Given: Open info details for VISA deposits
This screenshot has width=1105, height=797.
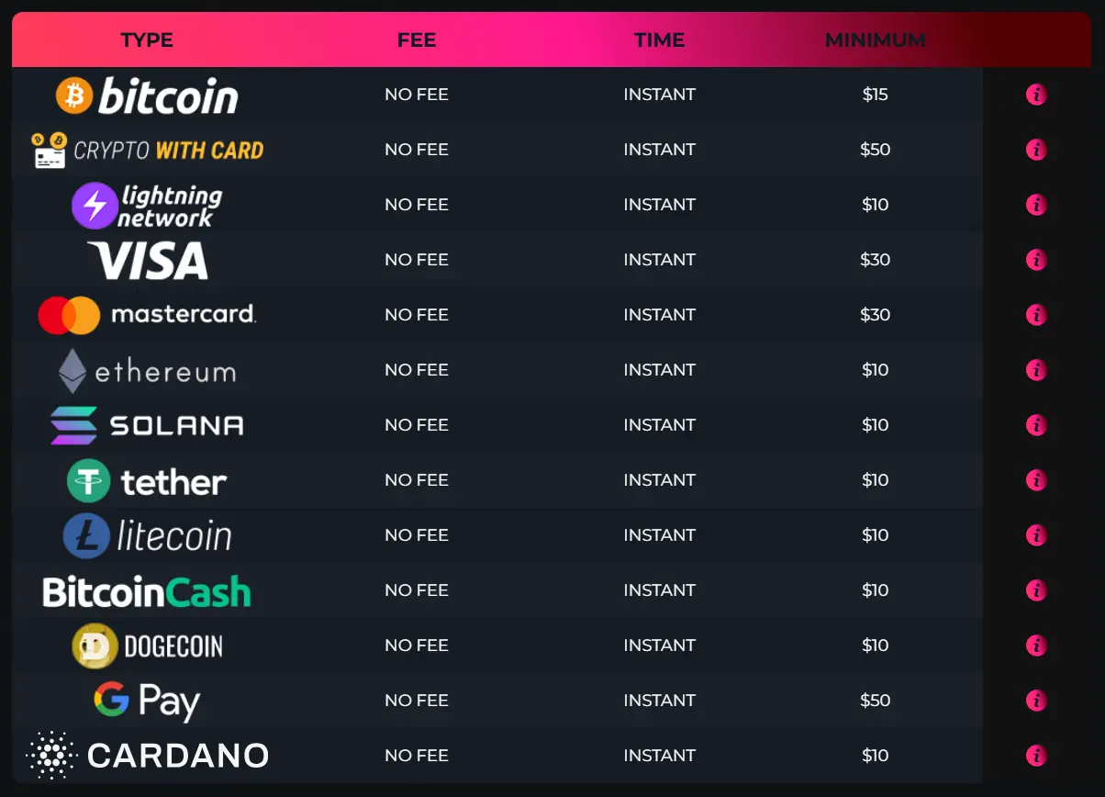Looking at the screenshot, I should pos(1036,260).
